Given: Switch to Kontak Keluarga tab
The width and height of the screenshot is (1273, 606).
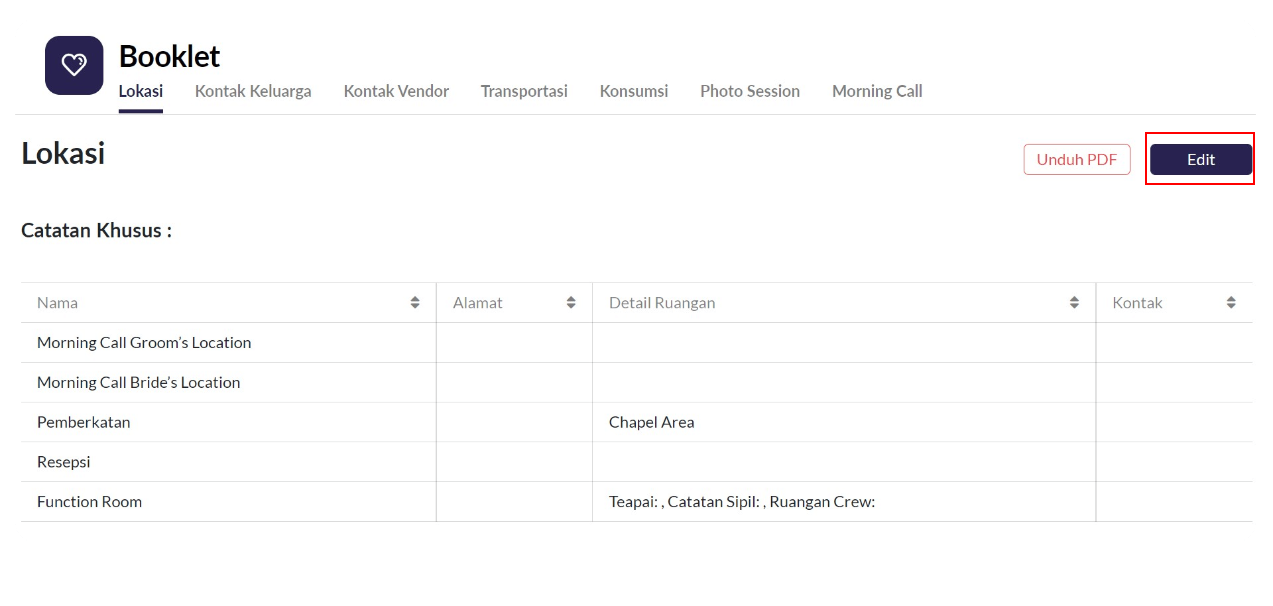Looking at the screenshot, I should (x=253, y=91).
